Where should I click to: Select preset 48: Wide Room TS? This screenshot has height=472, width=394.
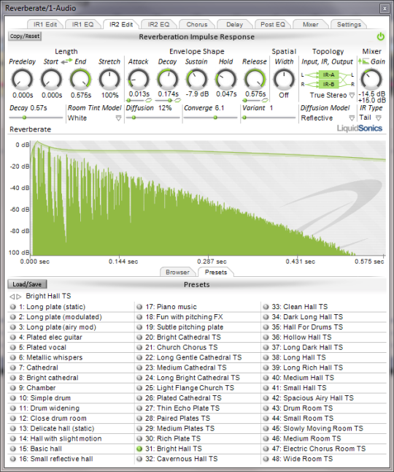pyautogui.click(x=324, y=459)
